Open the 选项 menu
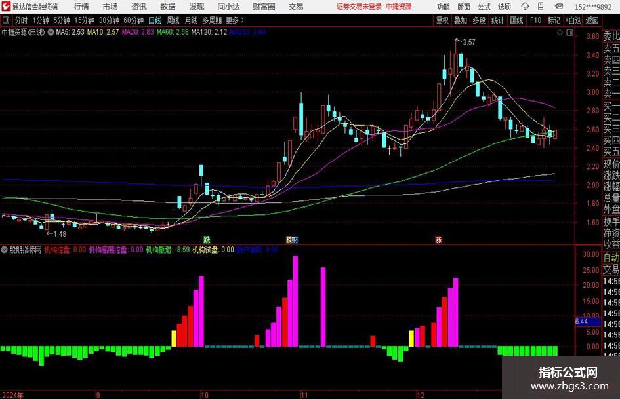Screen dimensions: 620x399 504,7
